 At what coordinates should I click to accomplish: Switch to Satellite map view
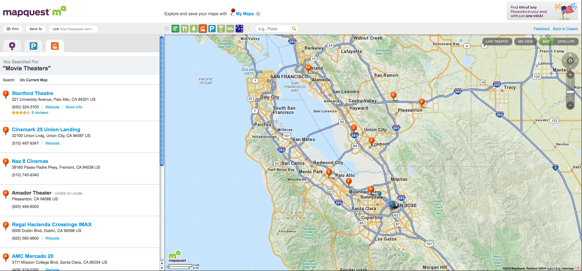(x=566, y=41)
